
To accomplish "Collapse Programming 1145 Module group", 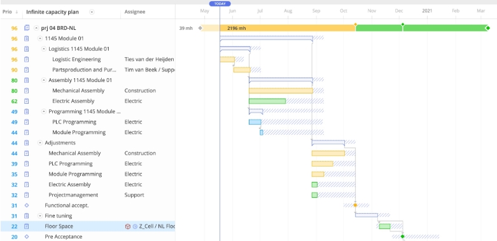I will (x=44, y=111).
